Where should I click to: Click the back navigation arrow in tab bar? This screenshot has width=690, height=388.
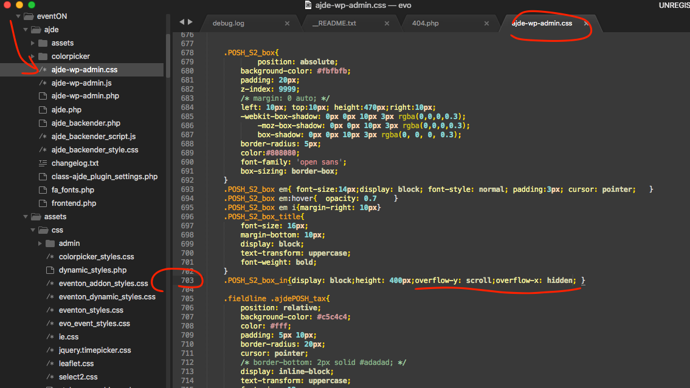[x=181, y=22]
